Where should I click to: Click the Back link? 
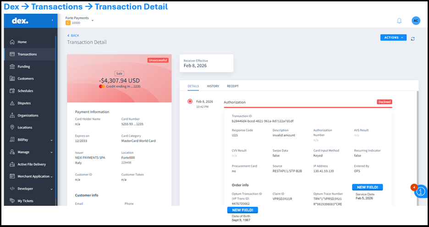pos(73,35)
